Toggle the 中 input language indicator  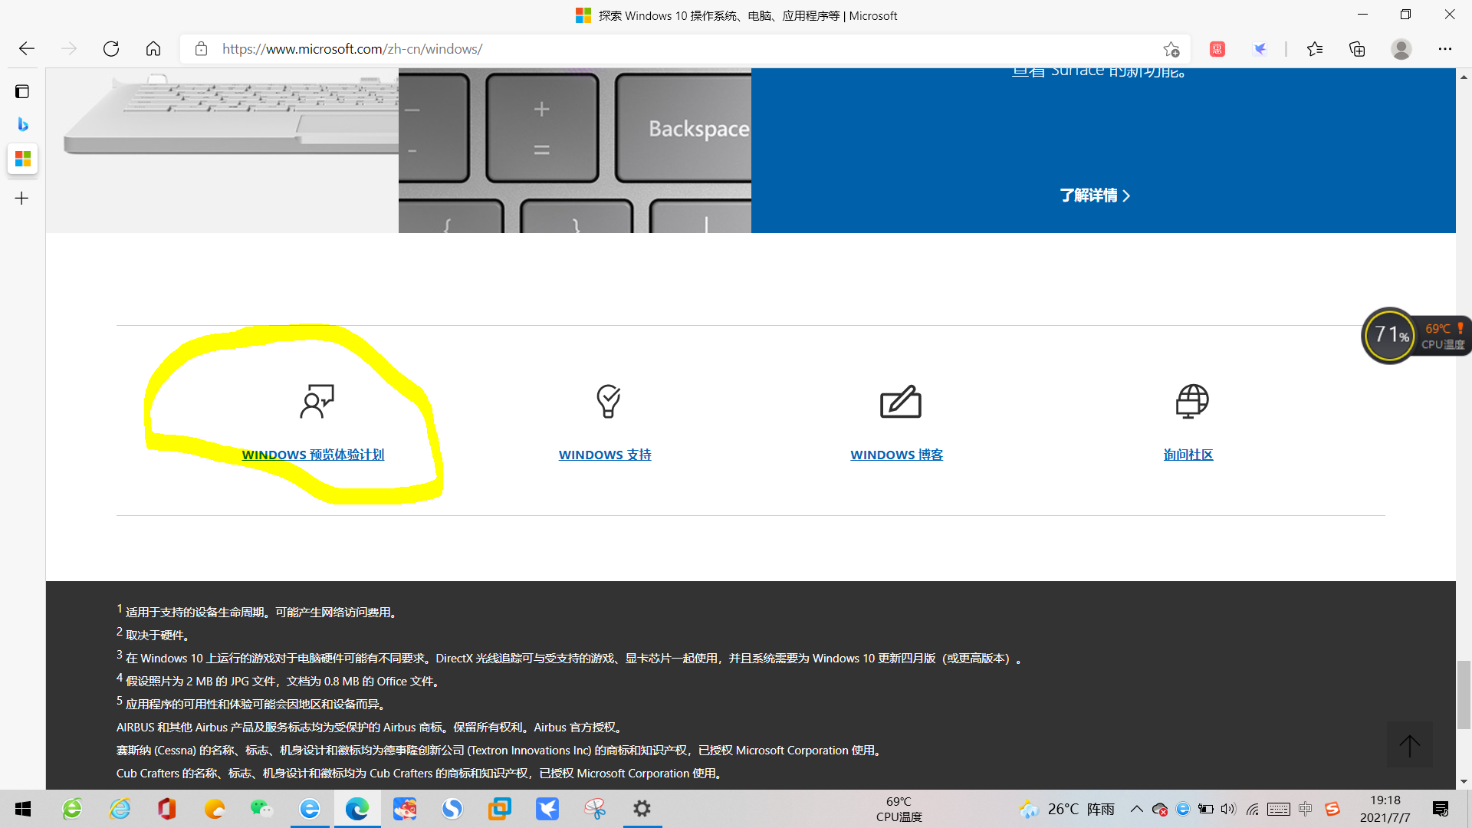pyautogui.click(x=1306, y=809)
